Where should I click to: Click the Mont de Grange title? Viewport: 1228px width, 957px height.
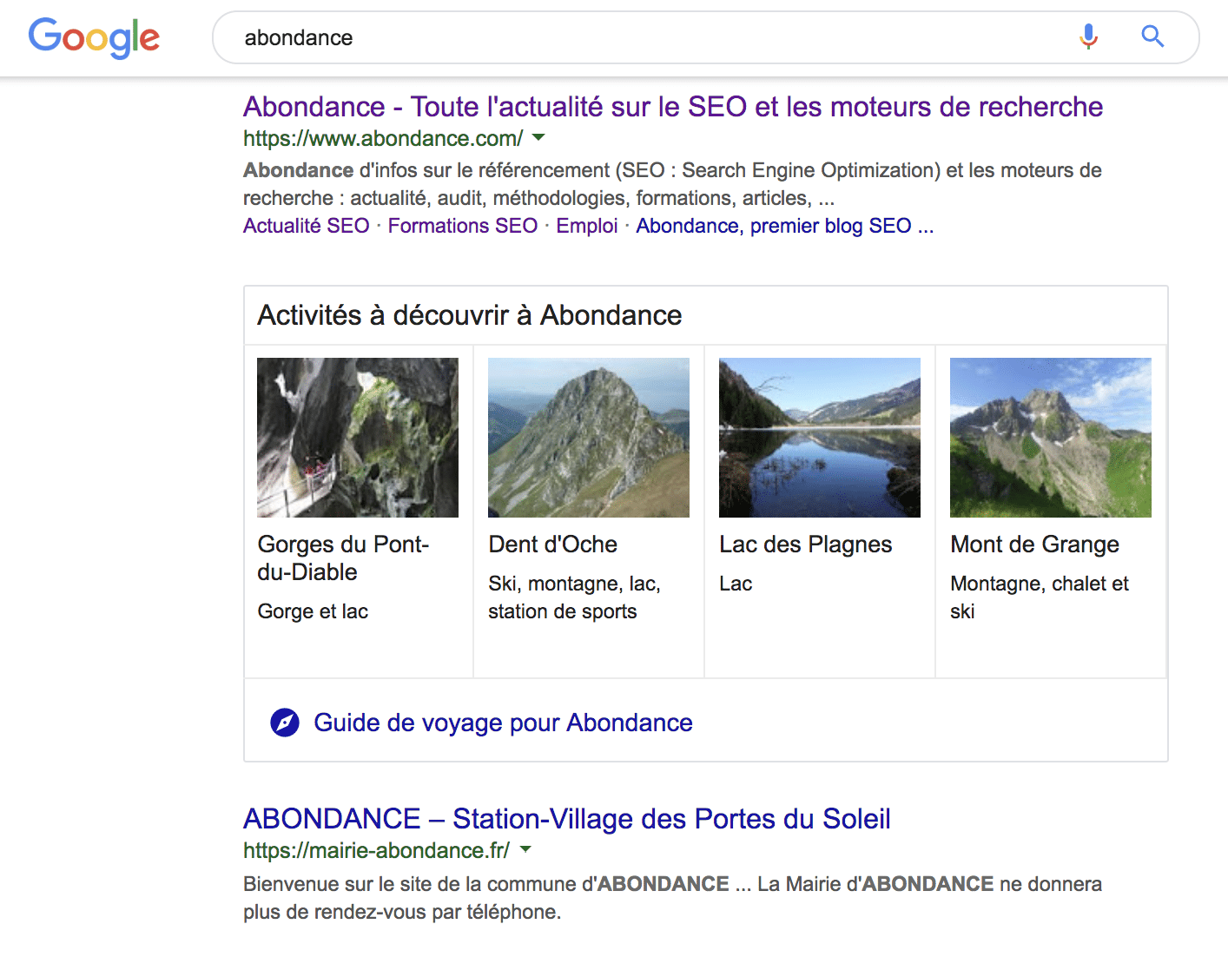coord(1035,544)
